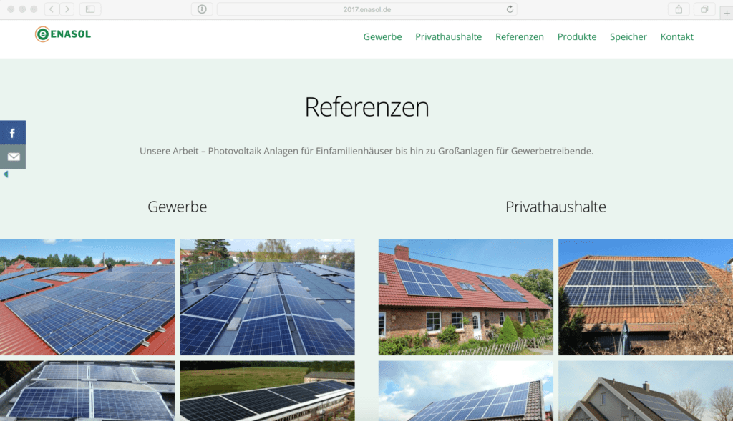
Task: Open the Gewerbe navigation item
Action: coord(382,37)
